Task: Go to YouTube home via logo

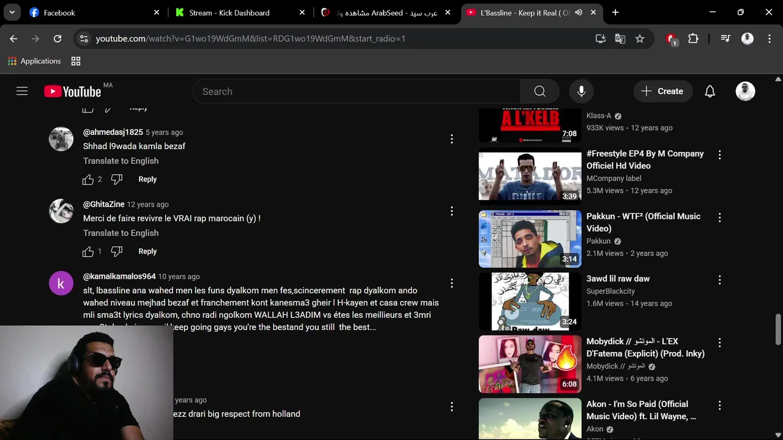Action: (x=73, y=91)
